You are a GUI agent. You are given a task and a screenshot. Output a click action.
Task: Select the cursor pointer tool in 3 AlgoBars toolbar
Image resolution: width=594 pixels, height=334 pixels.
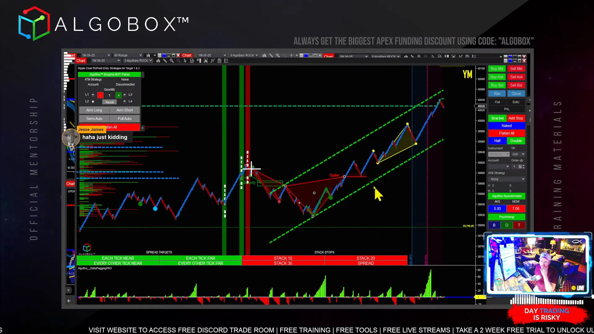185,61
